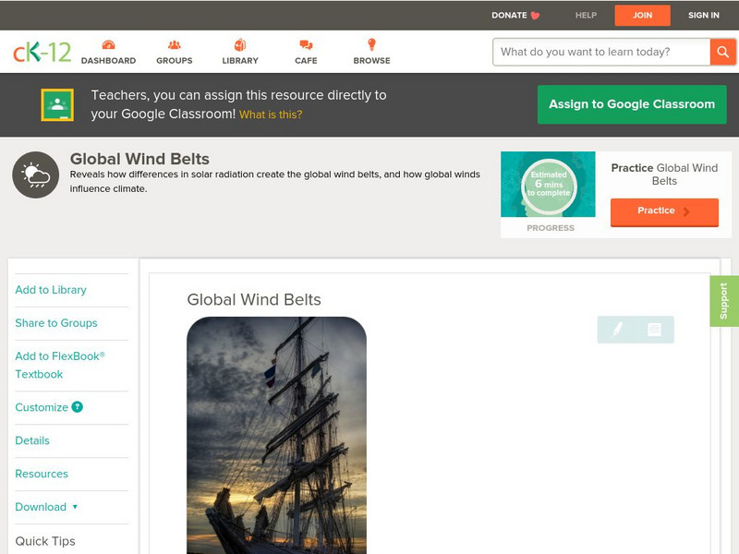The width and height of the screenshot is (739, 554).
Task: Select Share to Groups
Action: (56, 322)
